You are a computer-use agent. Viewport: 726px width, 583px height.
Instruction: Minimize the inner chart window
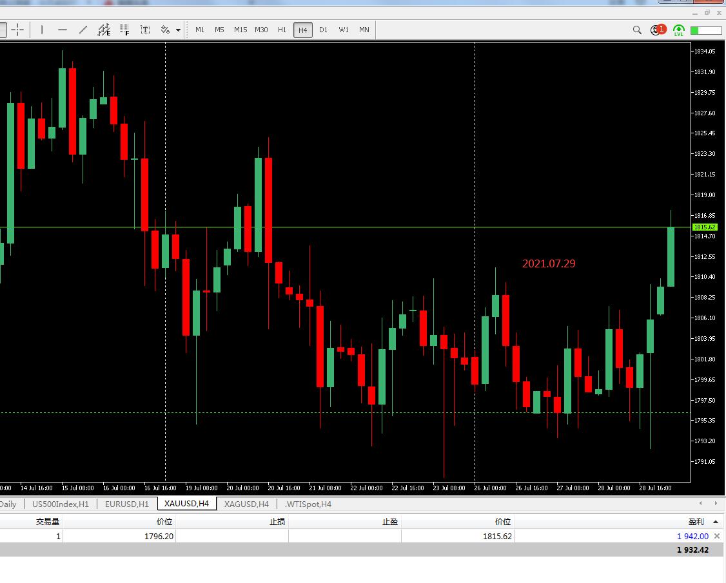696,13
